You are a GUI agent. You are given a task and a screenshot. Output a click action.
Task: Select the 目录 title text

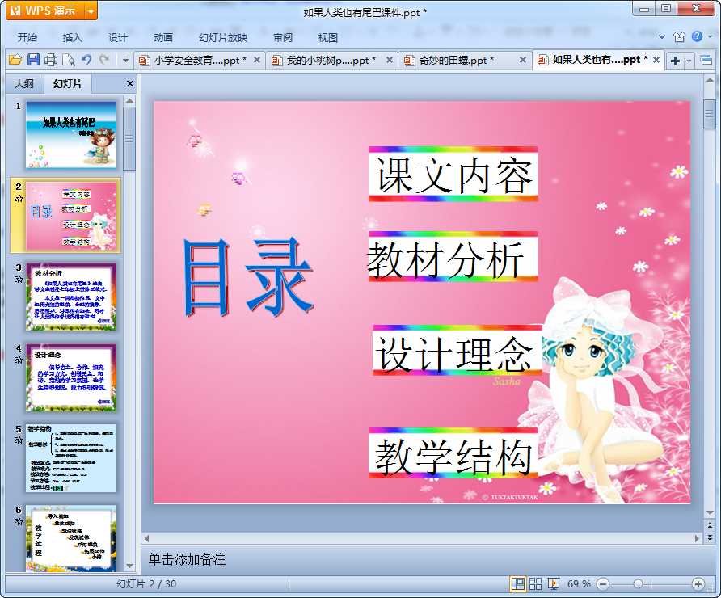(249, 278)
